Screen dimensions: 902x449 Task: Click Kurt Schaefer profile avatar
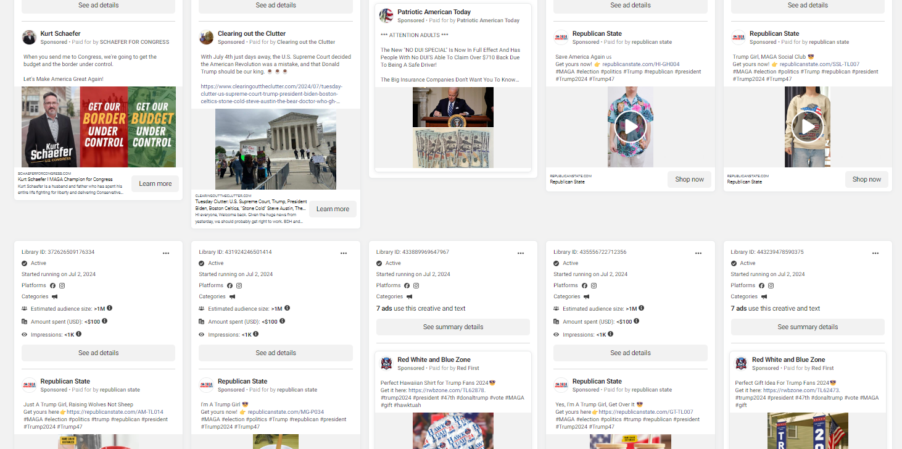pos(29,37)
